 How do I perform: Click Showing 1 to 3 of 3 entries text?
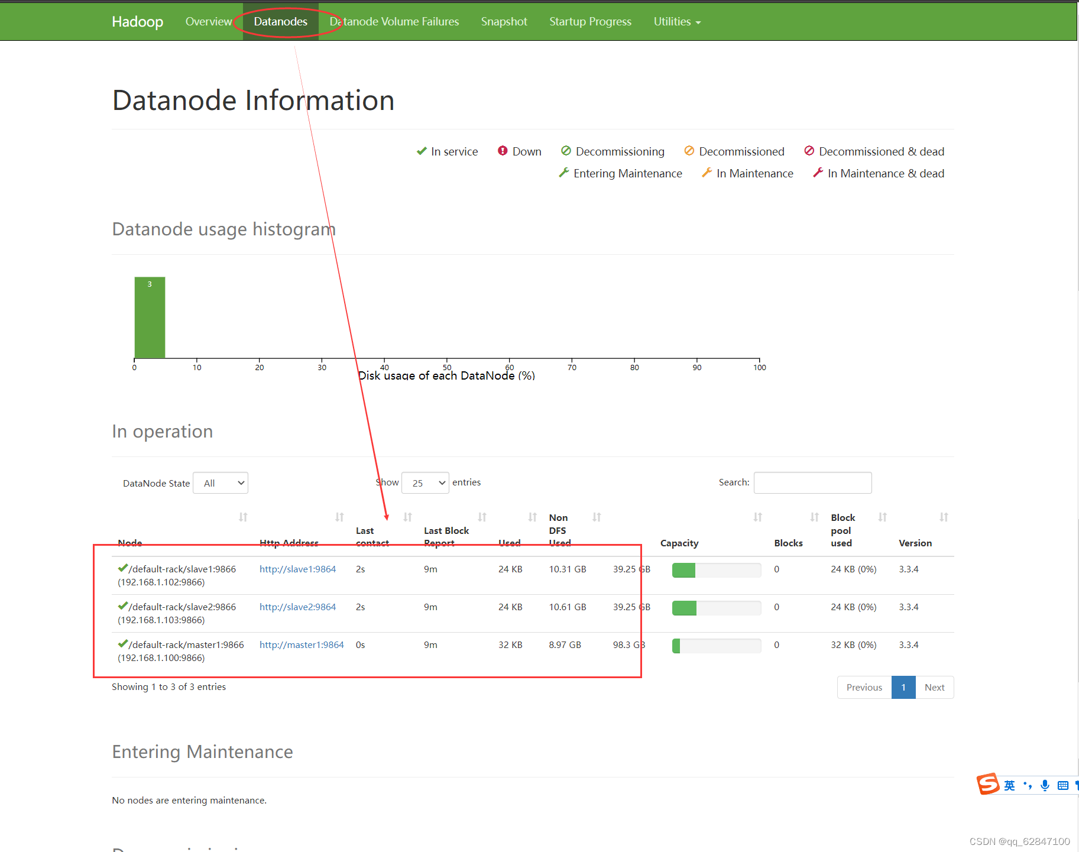click(x=169, y=686)
